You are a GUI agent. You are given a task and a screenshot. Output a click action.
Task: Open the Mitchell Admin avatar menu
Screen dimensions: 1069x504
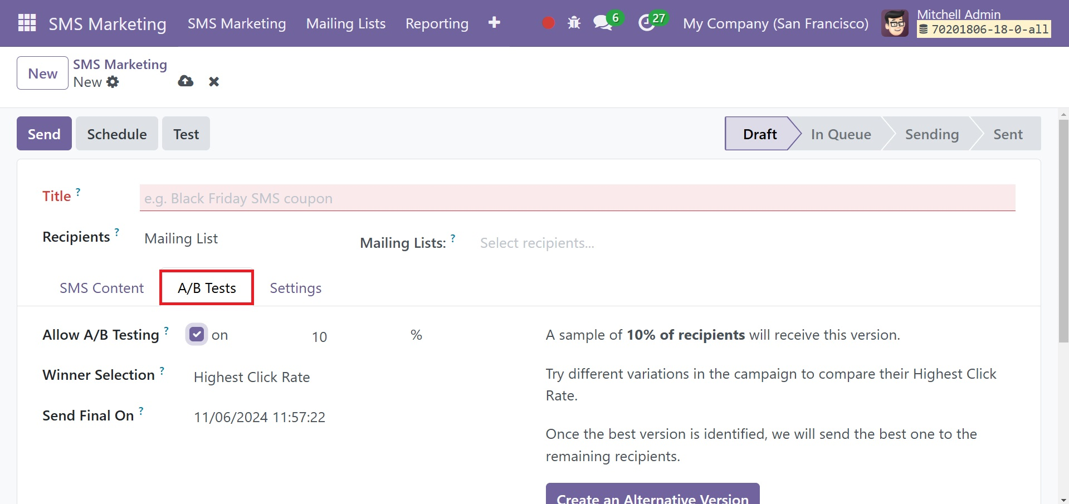pos(895,23)
